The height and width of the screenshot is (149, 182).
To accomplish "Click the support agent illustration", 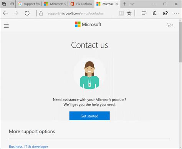I will click(89, 75).
